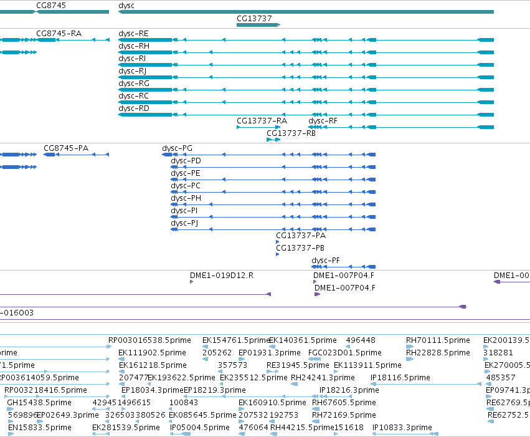This screenshot has width=530, height=437.
Task: Select EST EK085645.5prime
Action: (x=202, y=415)
